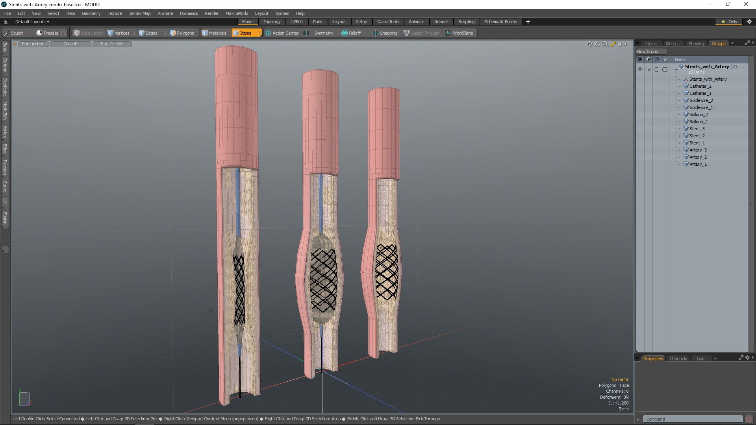Select the Guidewire_1 item in tree
Viewport: 756px width, 425px height.
(701, 107)
